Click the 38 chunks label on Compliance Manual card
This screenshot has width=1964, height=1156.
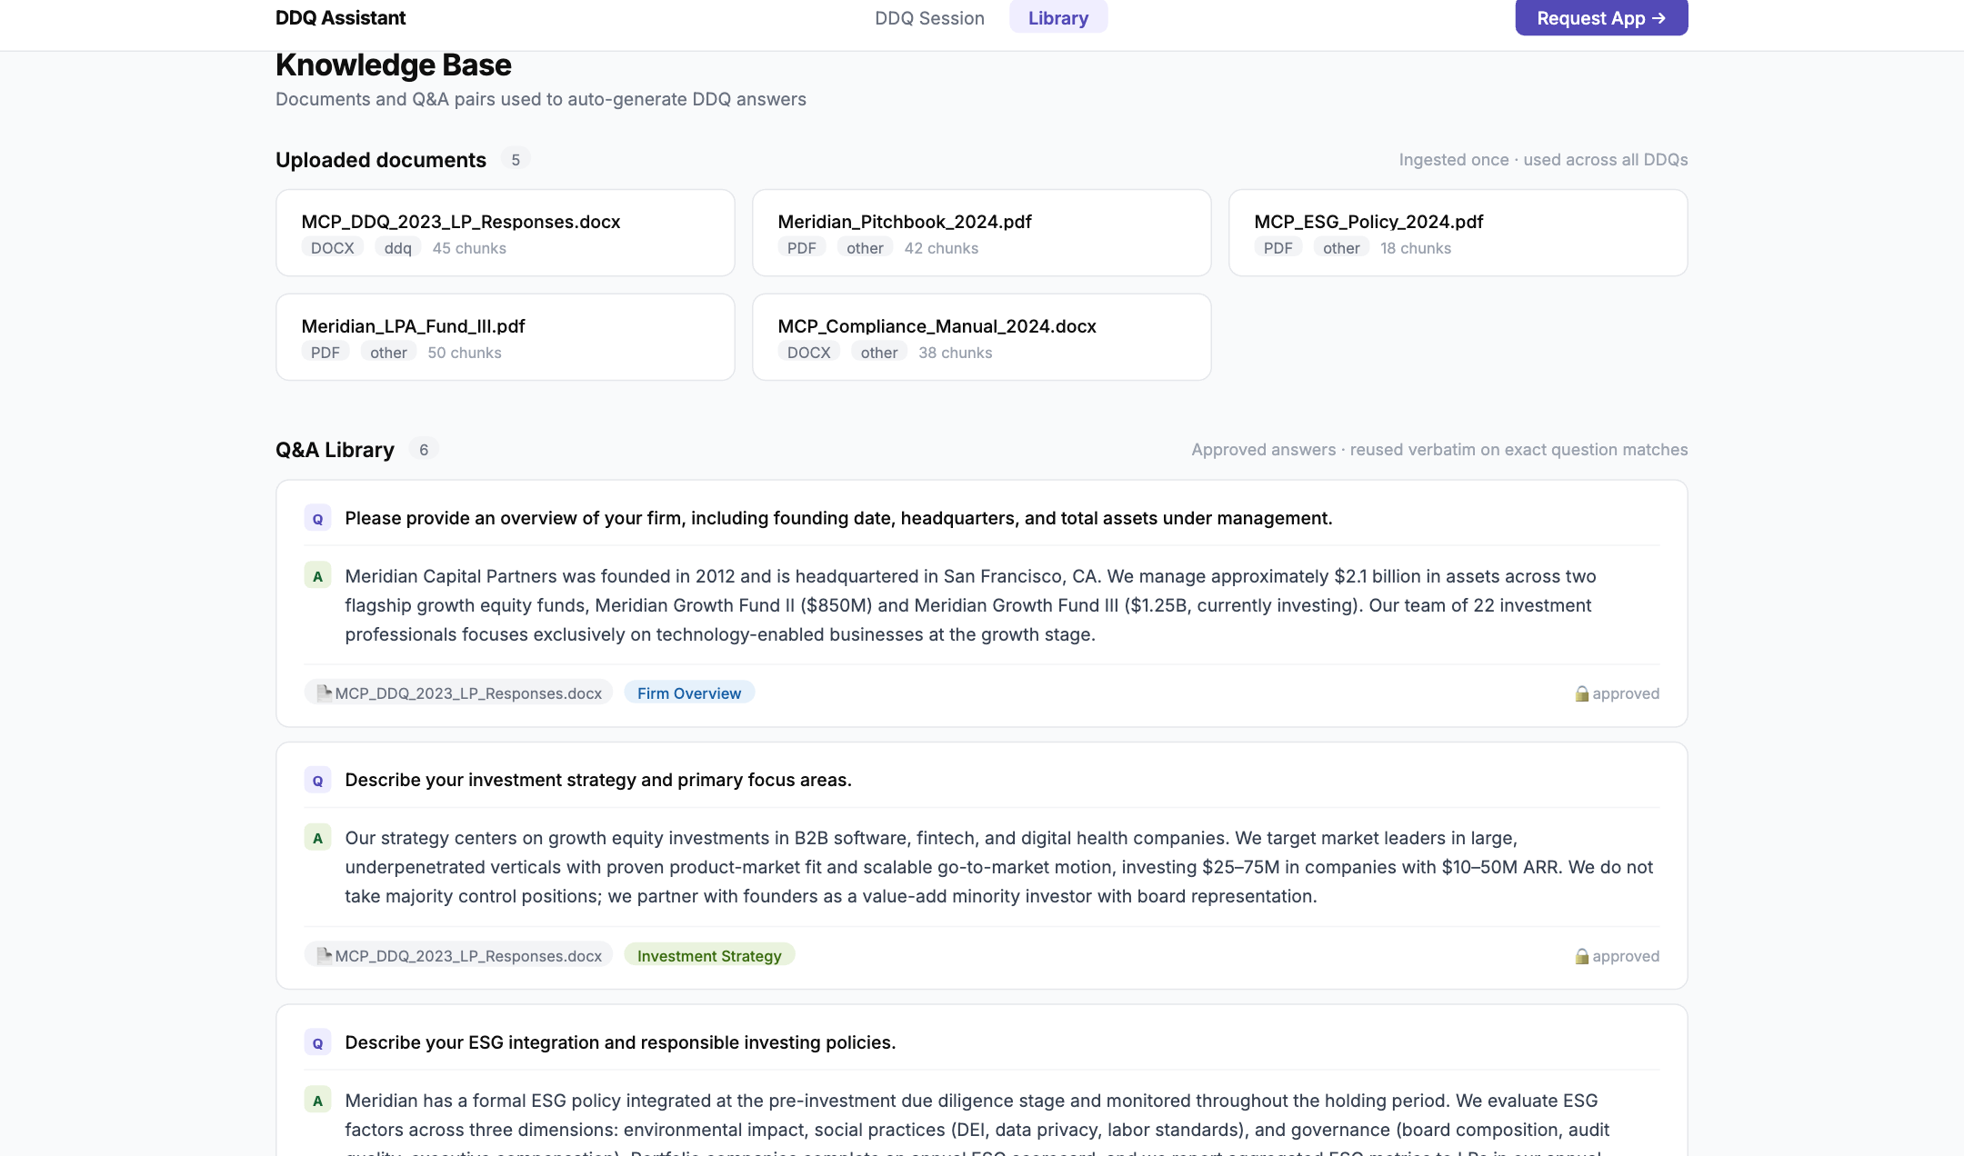[x=955, y=353]
